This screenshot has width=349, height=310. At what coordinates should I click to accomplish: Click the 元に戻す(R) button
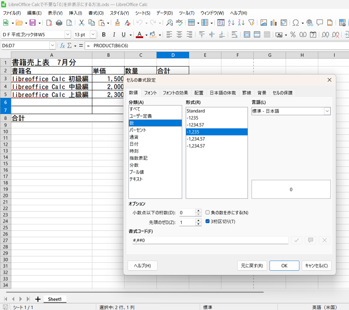tap(252, 266)
